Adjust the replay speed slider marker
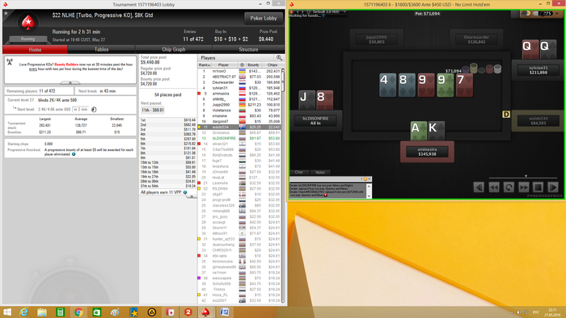 point(526,176)
